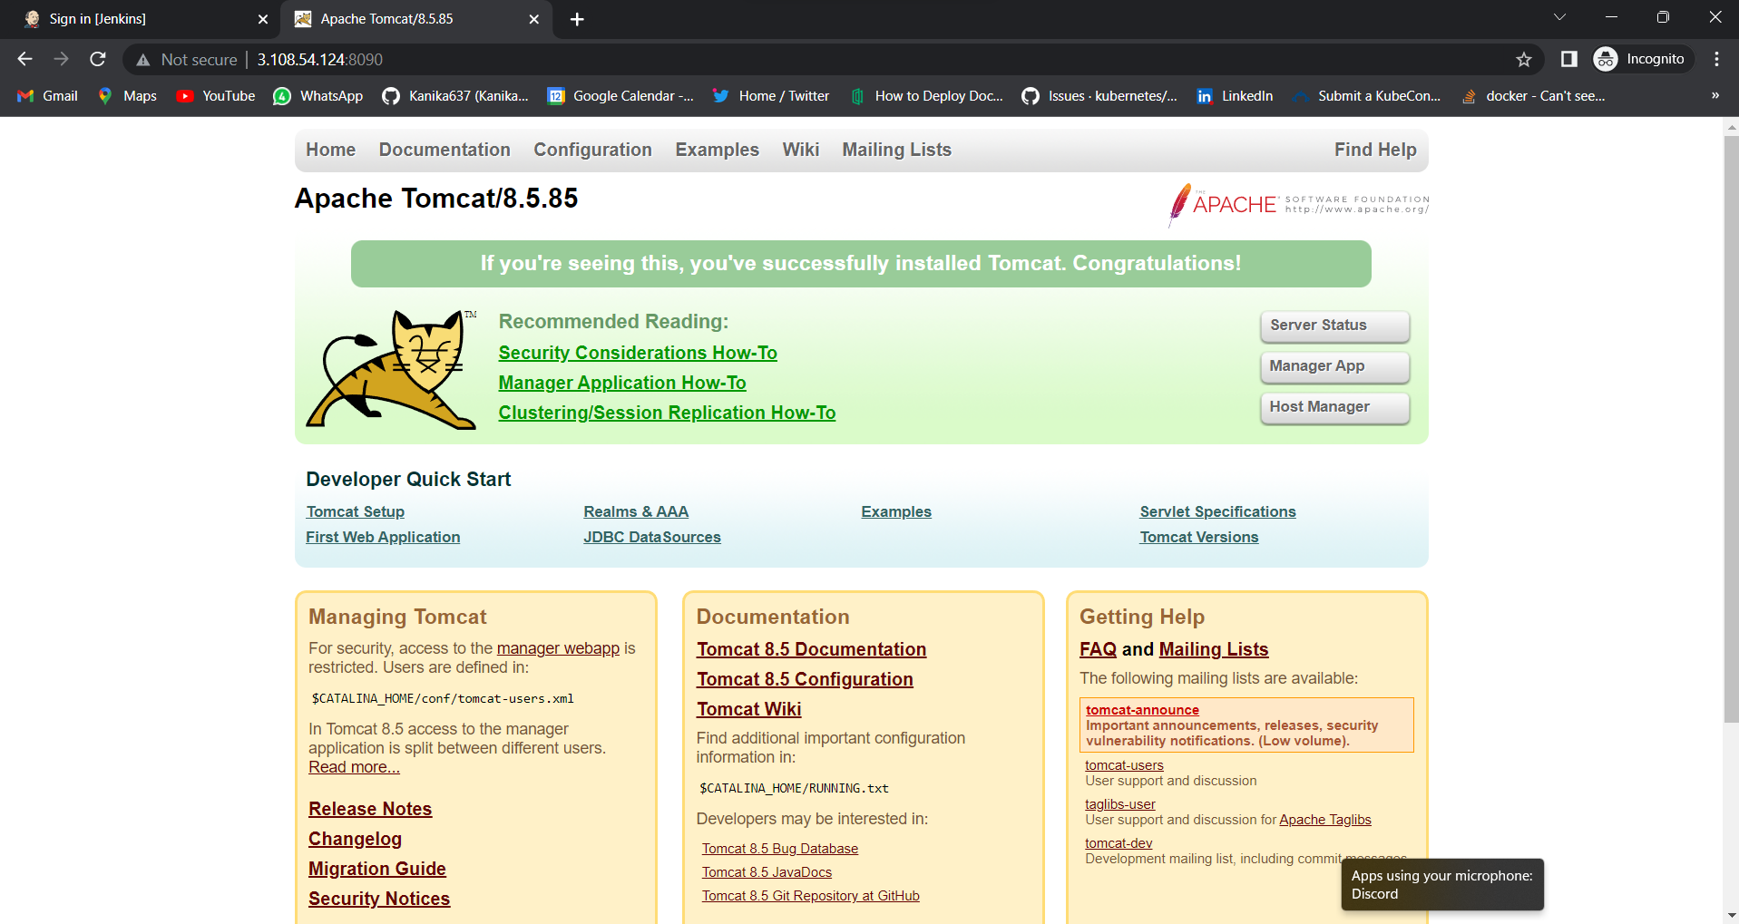The height and width of the screenshot is (924, 1739).
Task: Open the Migration Guide link
Action: tap(377, 869)
